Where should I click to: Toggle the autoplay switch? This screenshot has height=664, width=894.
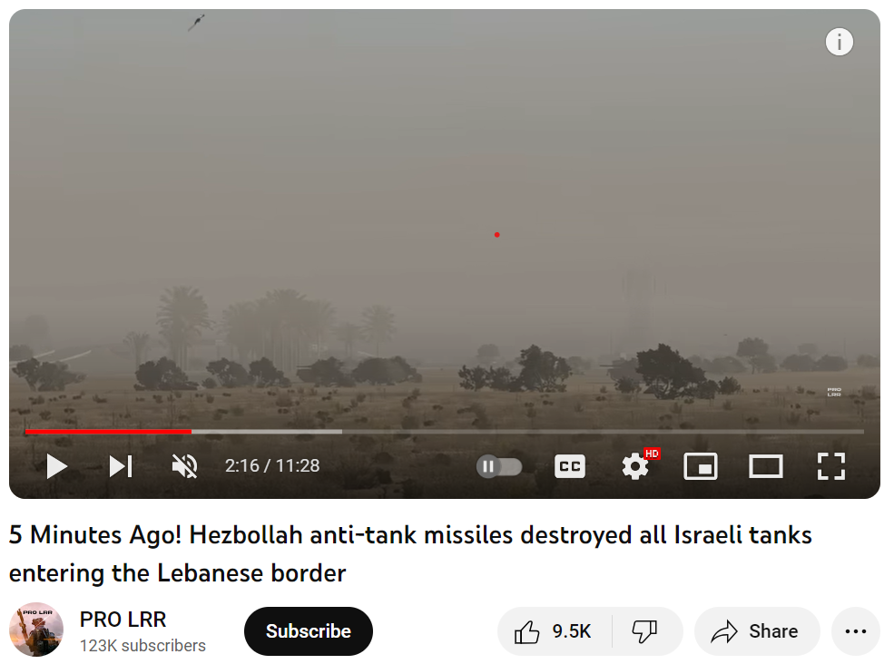499,467
